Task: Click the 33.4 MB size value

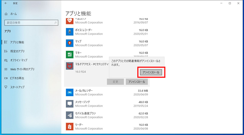Action: [143, 91]
